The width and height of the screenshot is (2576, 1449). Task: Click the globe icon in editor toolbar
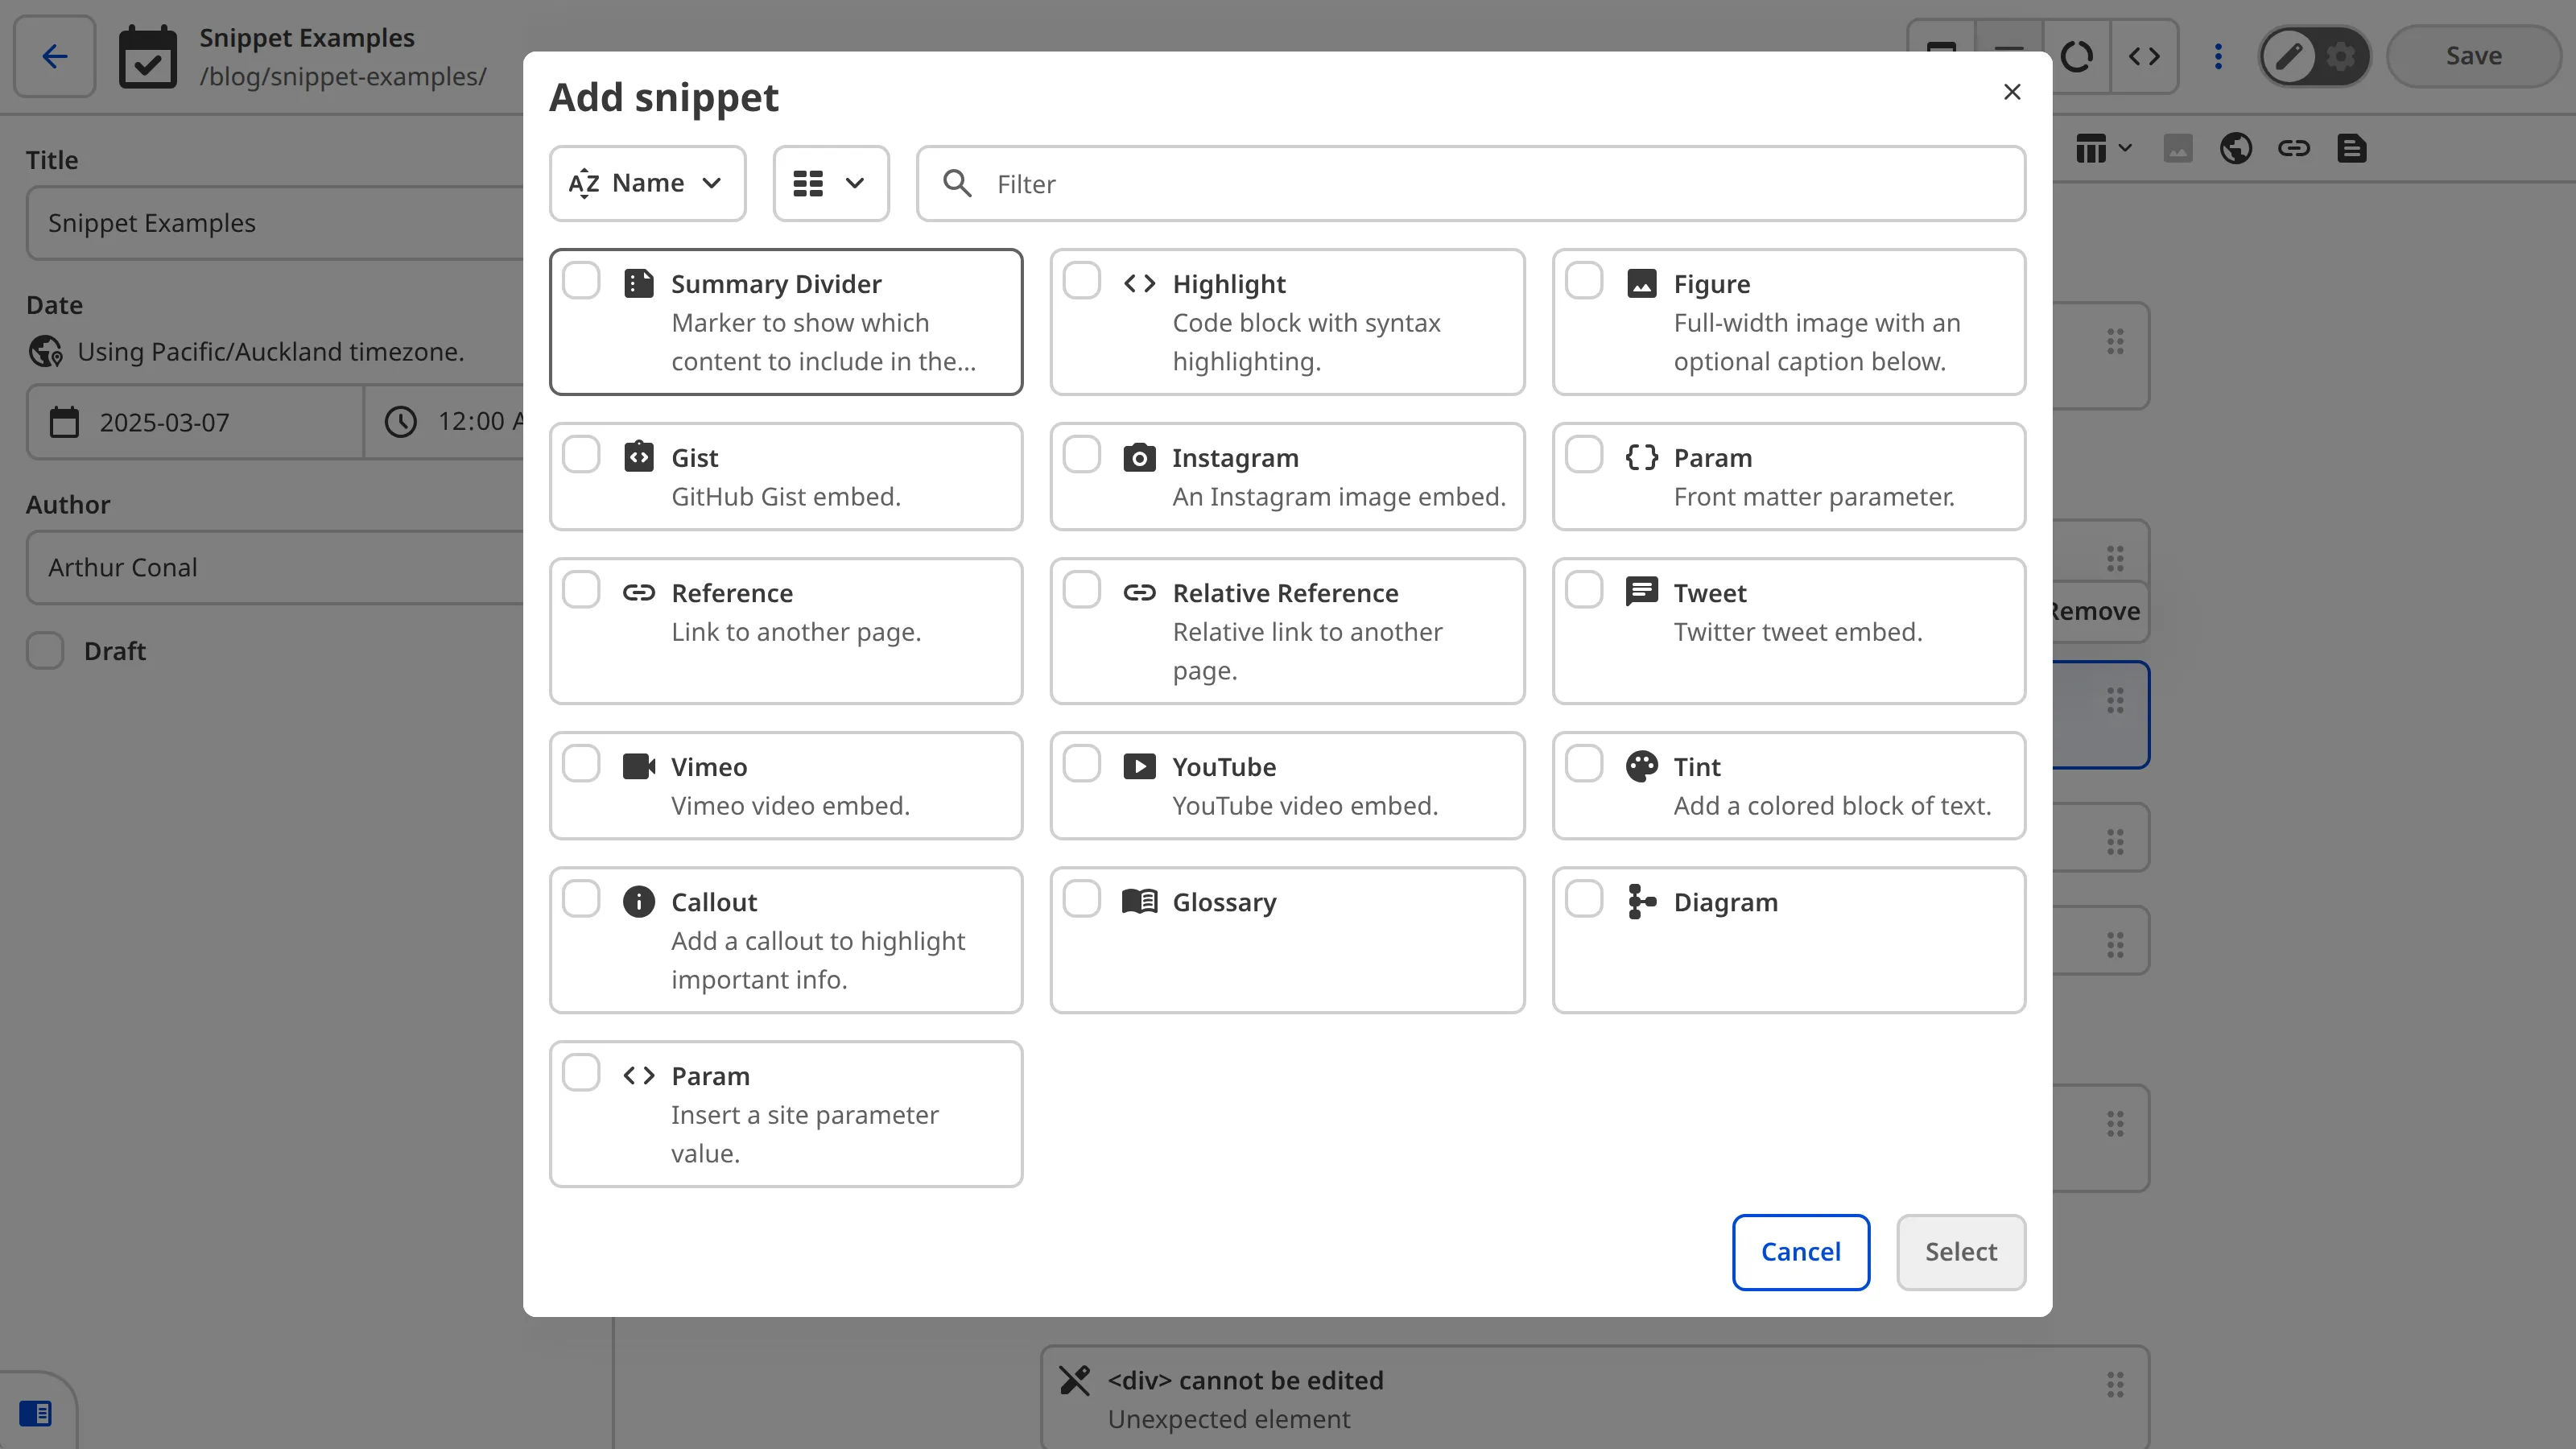point(2235,149)
